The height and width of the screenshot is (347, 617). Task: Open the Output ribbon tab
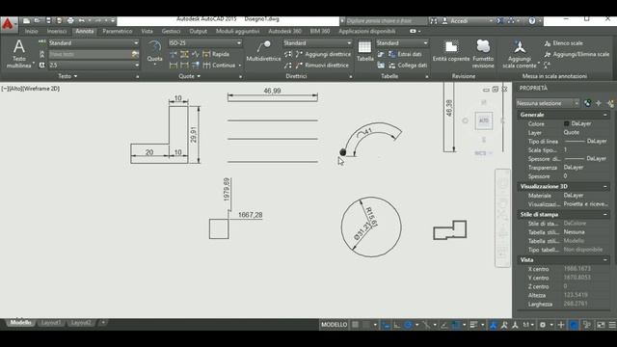click(198, 31)
